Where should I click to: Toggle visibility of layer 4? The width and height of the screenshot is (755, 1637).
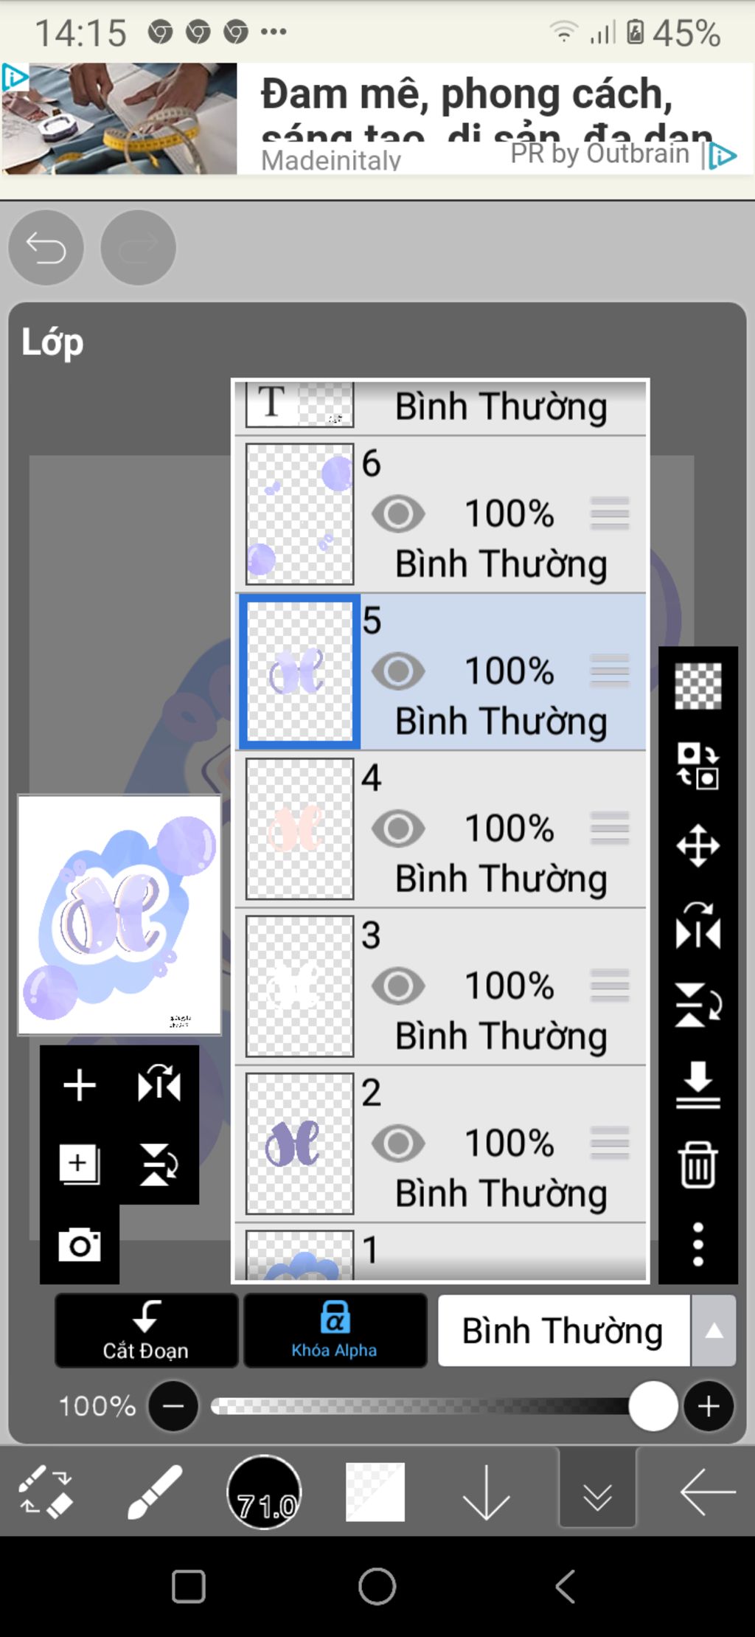pyautogui.click(x=398, y=828)
